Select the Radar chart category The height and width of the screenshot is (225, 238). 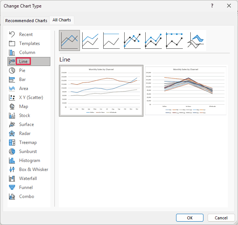[x=29, y=133]
